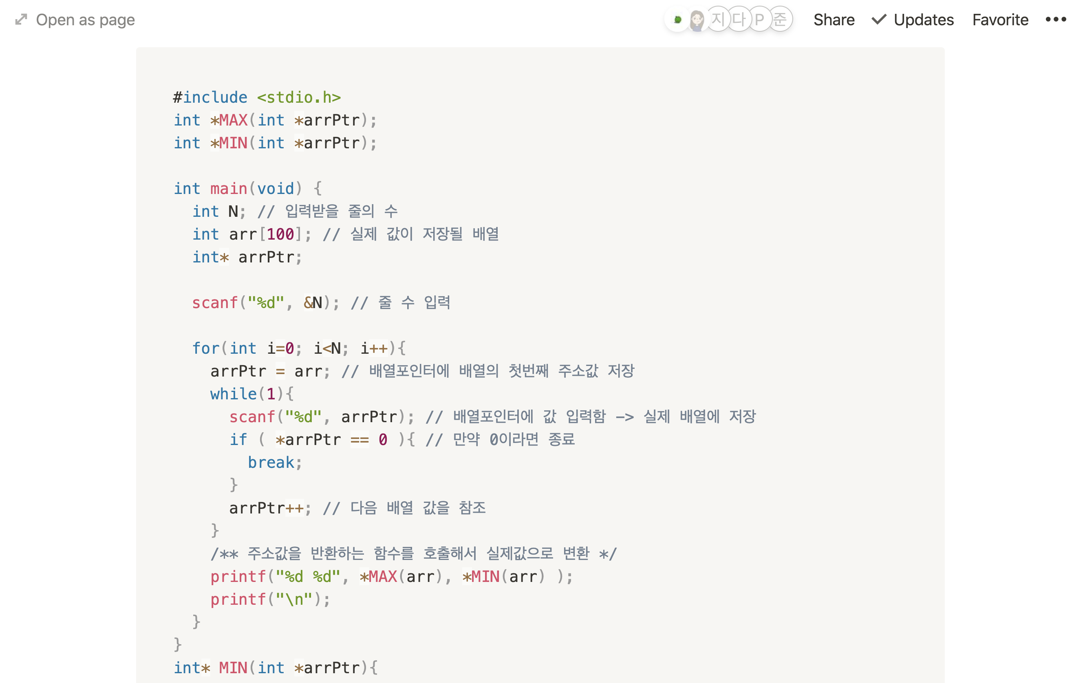Click the P collaborator avatar
The width and height of the screenshot is (1085, 683).
(x=760, y=20)
